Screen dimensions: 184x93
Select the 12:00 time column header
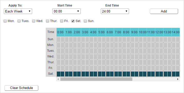(x=159, y=32)
